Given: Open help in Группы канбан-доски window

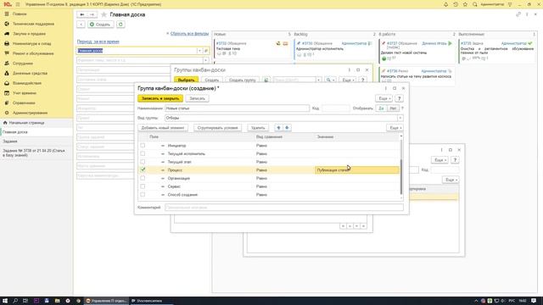Looking at the screenshot, I should point(362,80).
